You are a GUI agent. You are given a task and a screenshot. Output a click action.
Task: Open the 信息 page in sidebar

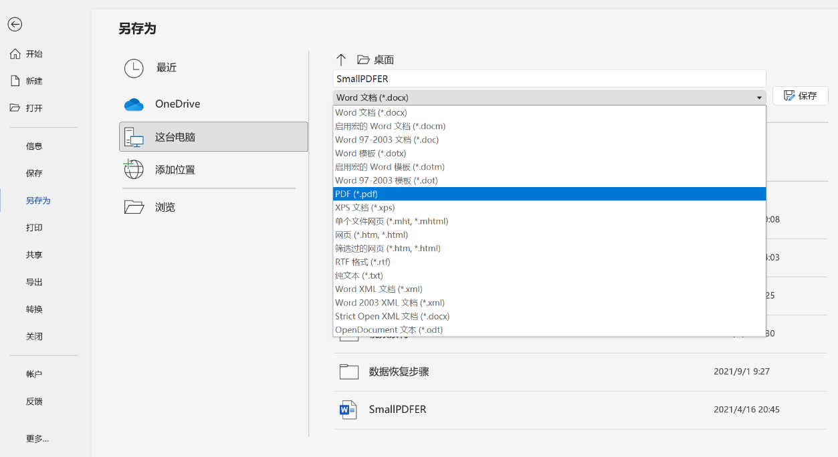(x=34, y=146)
